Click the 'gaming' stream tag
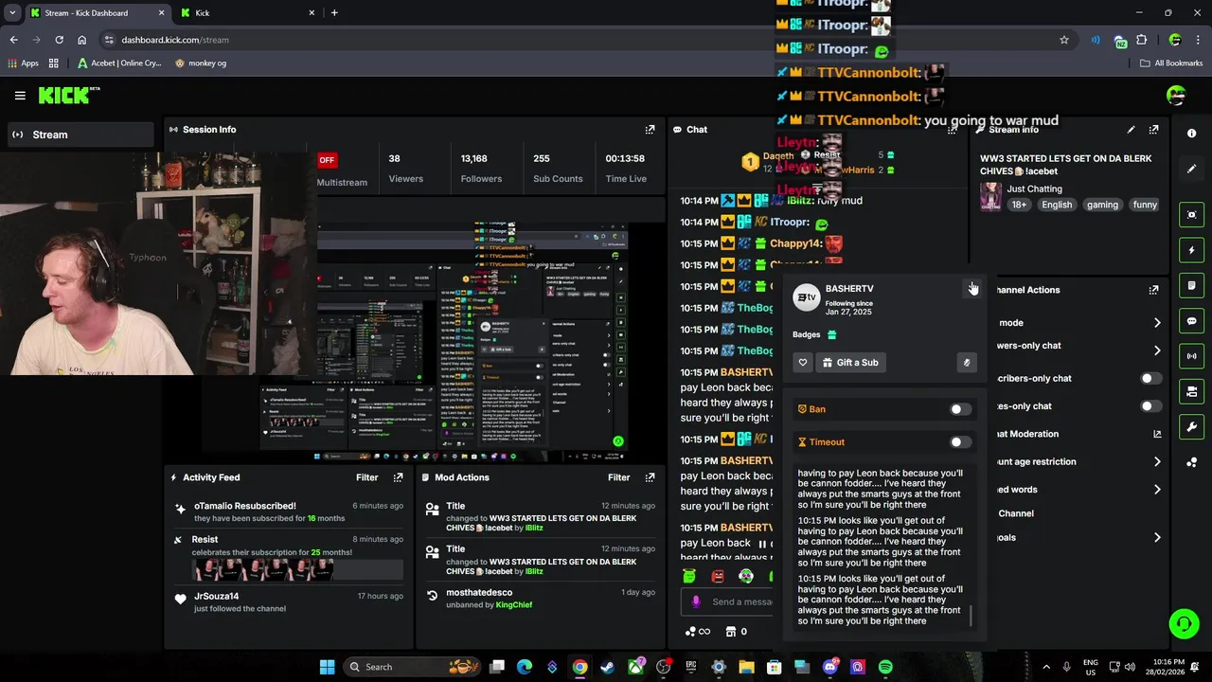Image resolution: width=1212 pixels, height=682 pixels. tap(1102, 205)
